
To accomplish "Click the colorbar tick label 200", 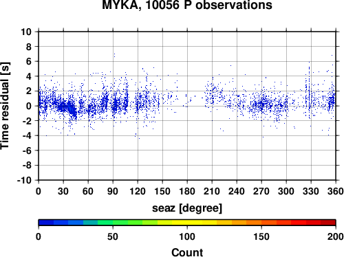I will (x=336, y=236).
